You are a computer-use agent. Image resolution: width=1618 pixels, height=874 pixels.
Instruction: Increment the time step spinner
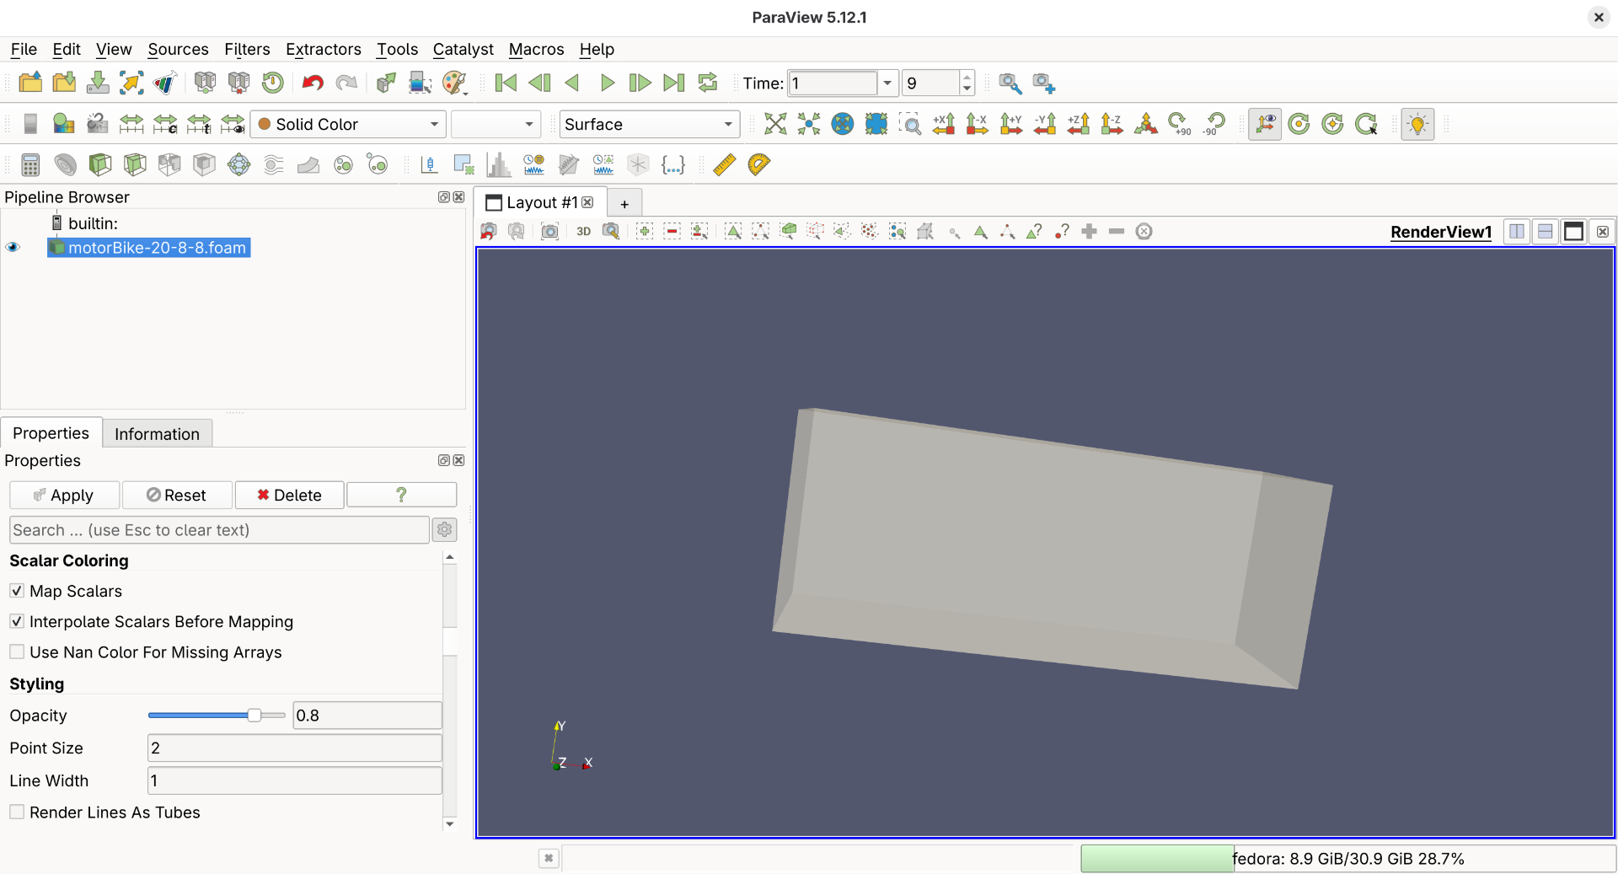pyautogui.click(x=967, y=77)
